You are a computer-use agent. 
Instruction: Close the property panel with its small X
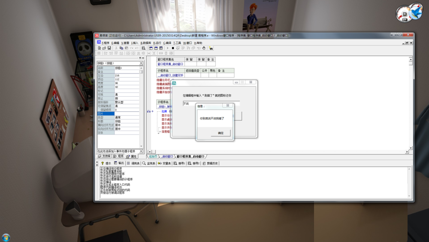pos(143,58)
